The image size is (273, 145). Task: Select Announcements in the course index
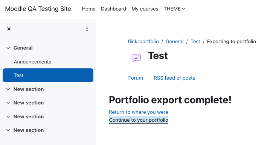click(x=32, y=62)
